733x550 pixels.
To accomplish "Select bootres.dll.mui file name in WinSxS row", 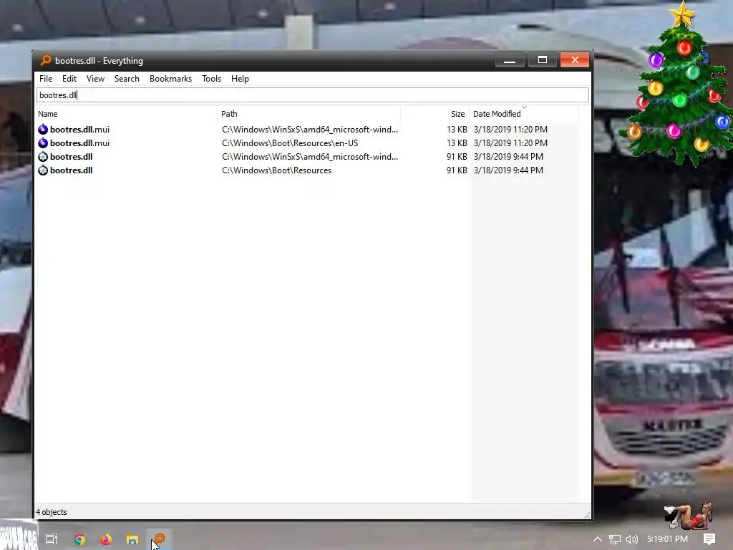I will coord(79,130).
